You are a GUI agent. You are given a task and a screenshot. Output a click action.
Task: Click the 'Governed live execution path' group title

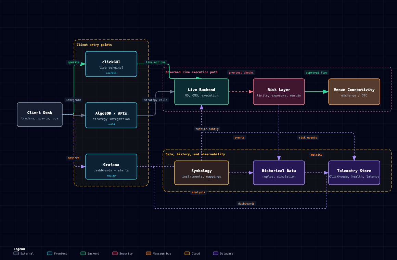point(191,72)
